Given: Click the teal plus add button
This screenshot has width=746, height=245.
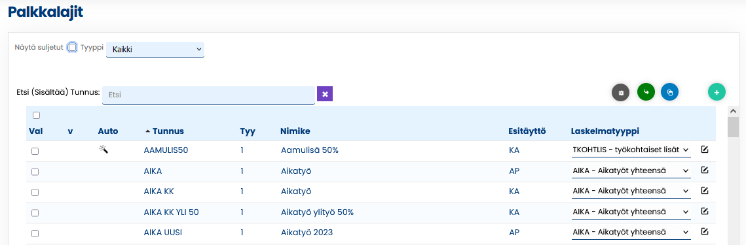Looking at the screenshot, I should click(717, 92).
